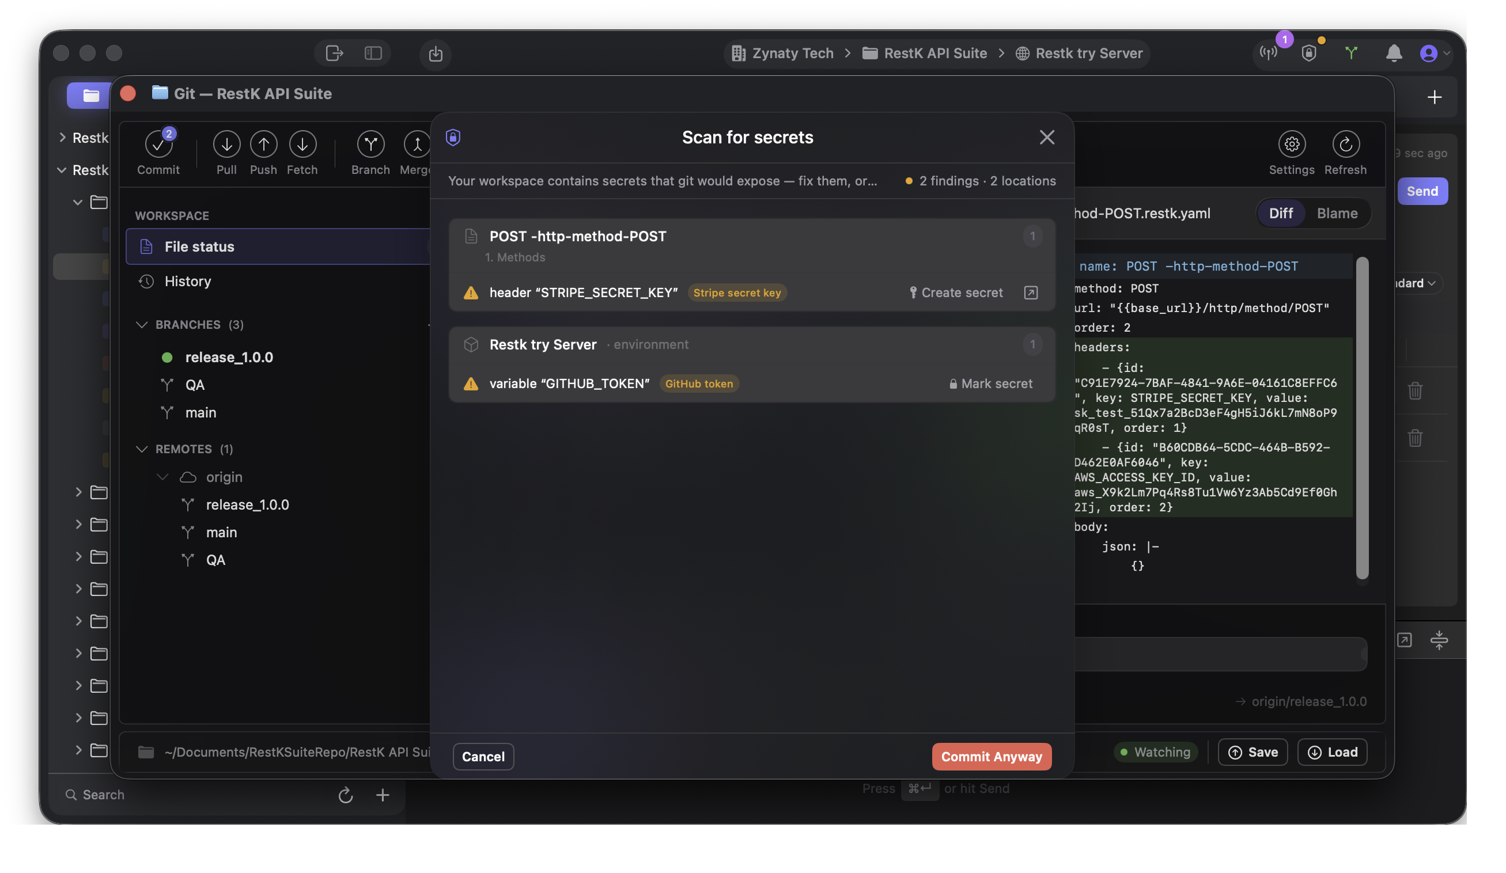Image resolution: width=1506 pixels, height=873 pixels.
Task: Switch to Blame view
Action: click(x=1337, y=213)
